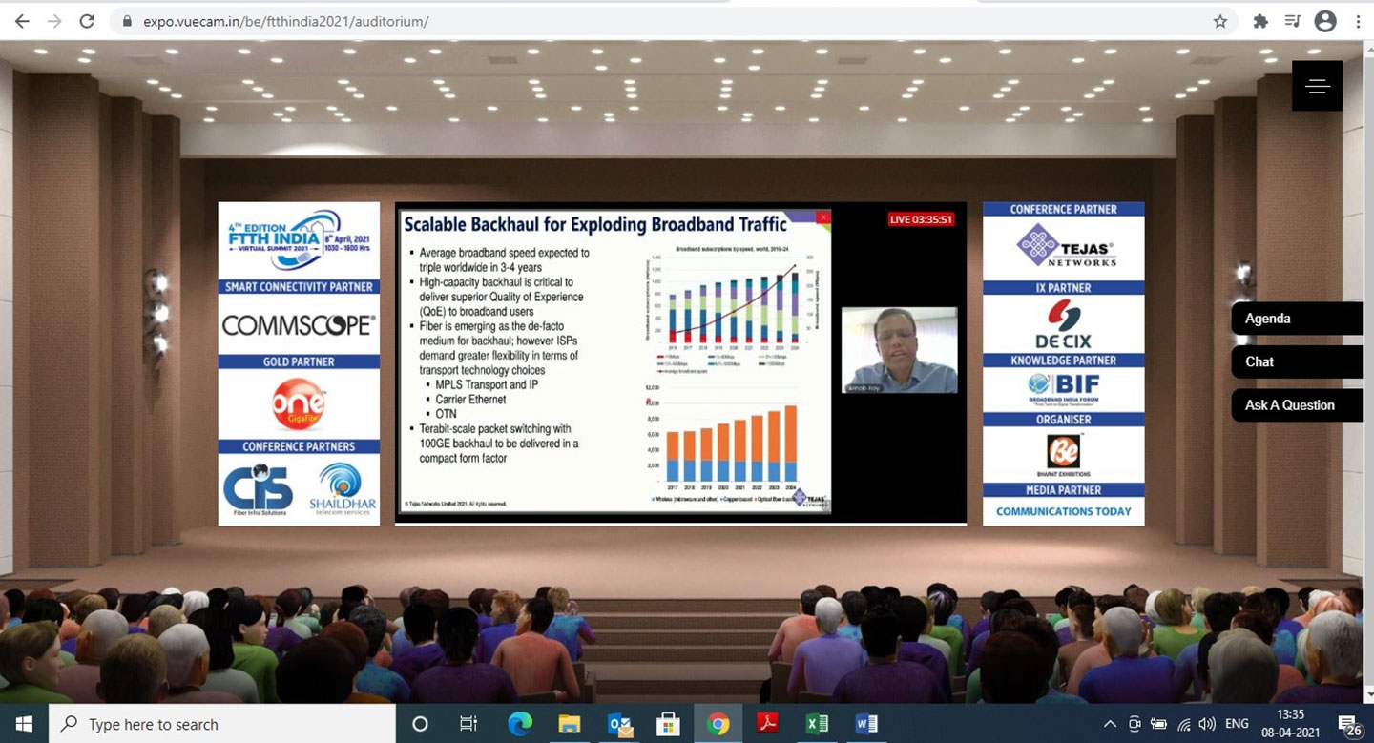
Task: Click the CIS Fiber India Solutions logo
Action: click(x=258, y=489)
